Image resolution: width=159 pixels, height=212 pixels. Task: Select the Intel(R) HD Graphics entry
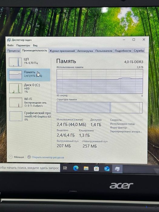38,117
